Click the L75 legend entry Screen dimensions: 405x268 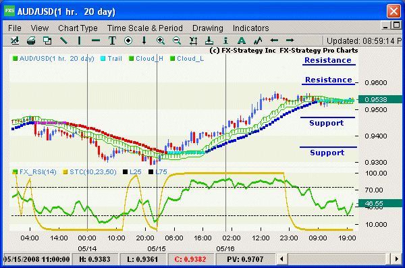click(158, 172)
